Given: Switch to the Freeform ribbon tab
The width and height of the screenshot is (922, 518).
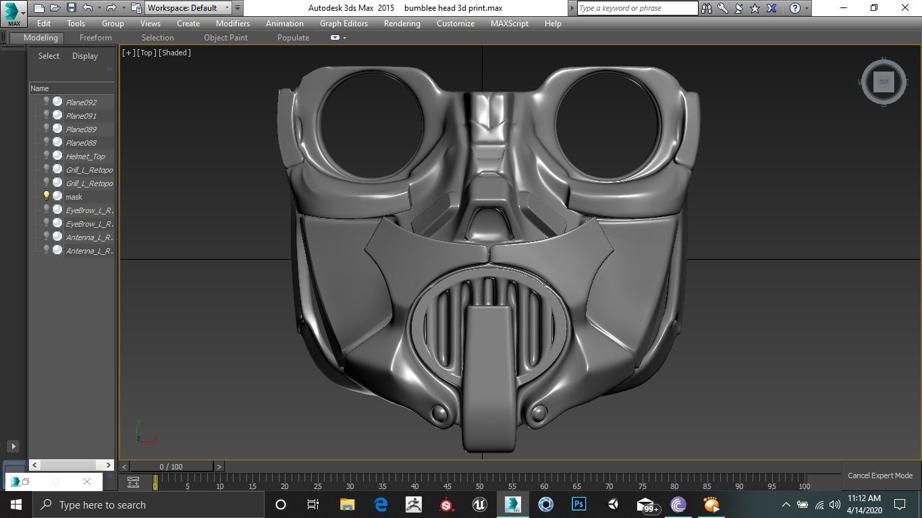Looking at the screenshot, I should [x=95, y=38].
